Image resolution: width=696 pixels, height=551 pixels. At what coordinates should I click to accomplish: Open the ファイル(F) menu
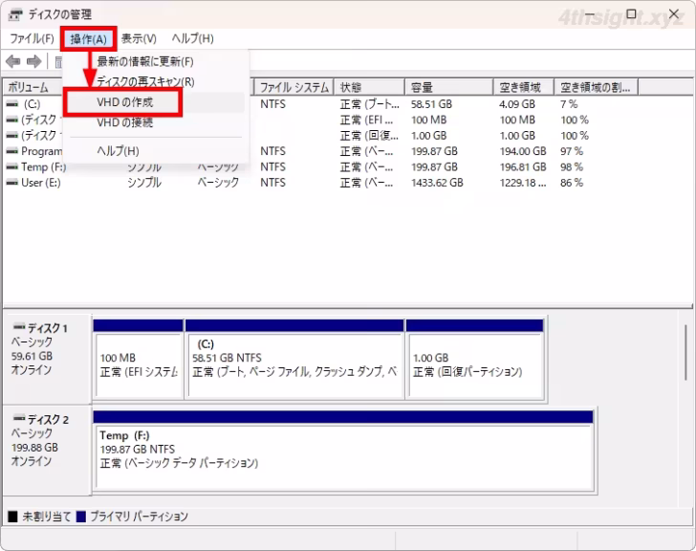32,38
